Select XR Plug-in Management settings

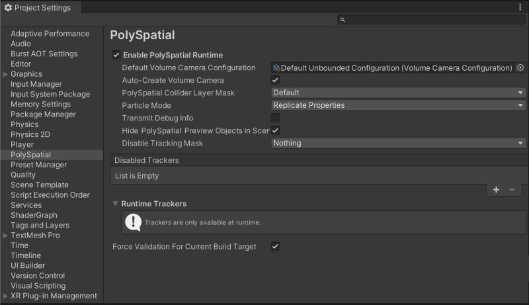coord(54,296)
